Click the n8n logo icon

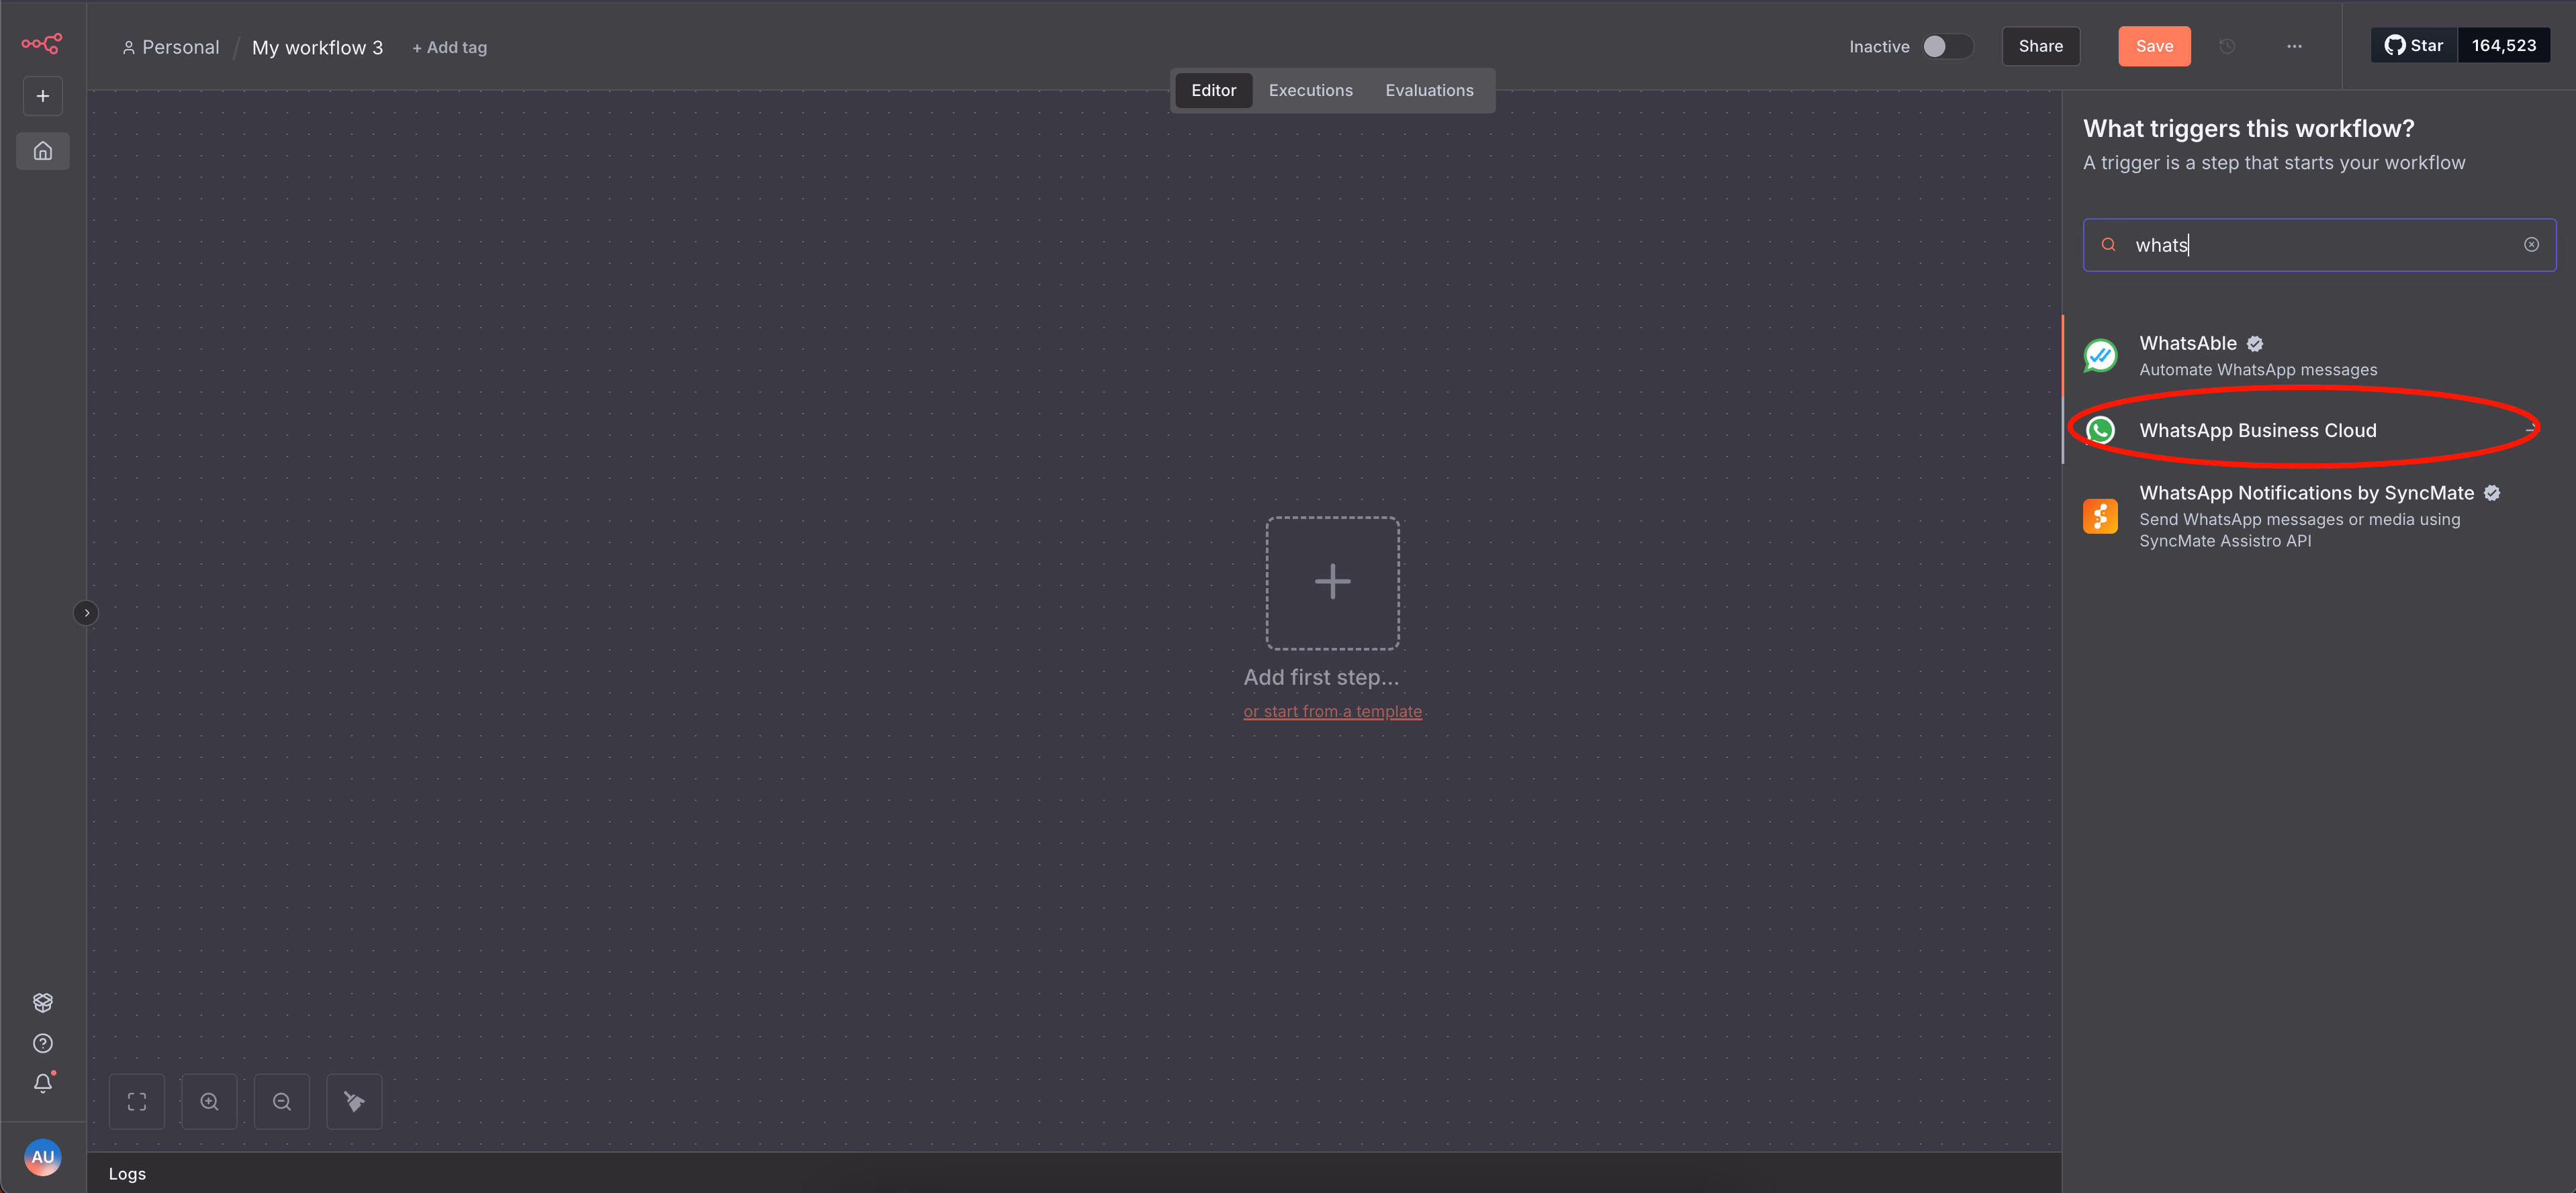pyautogui.click(x=42, y=44)
